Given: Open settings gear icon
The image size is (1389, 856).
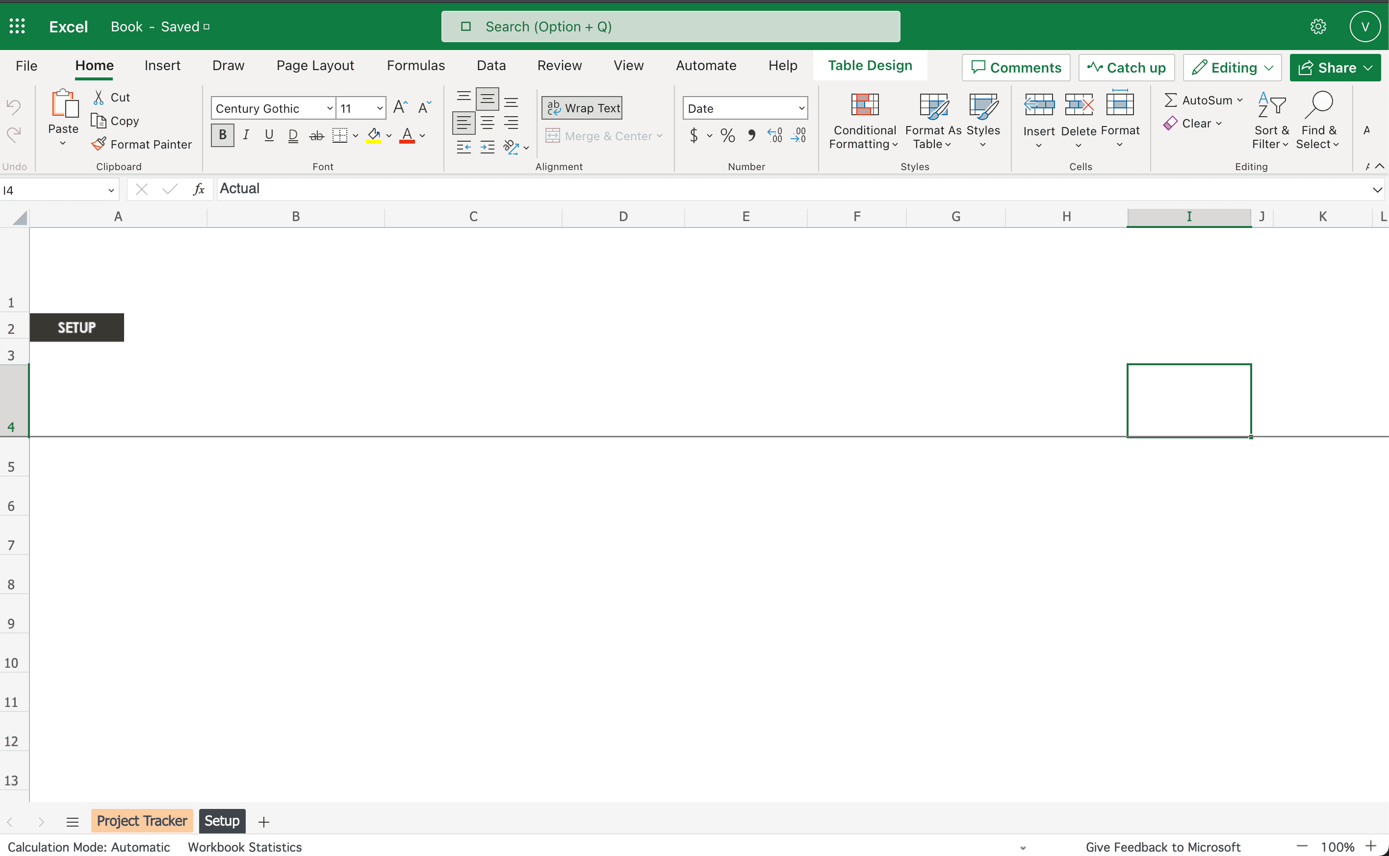Looking at the screenshot, I should click(1318, 26).
